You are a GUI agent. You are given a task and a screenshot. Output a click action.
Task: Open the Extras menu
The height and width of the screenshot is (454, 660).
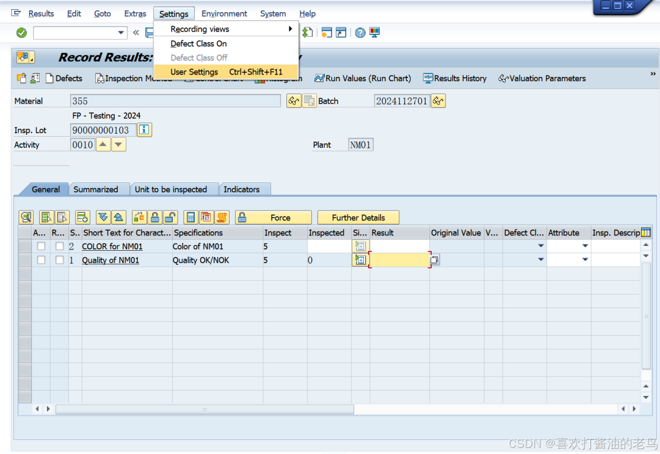[x=135, y=13]
